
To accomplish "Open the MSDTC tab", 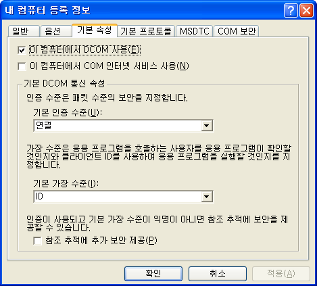I will tap(194, 31).
